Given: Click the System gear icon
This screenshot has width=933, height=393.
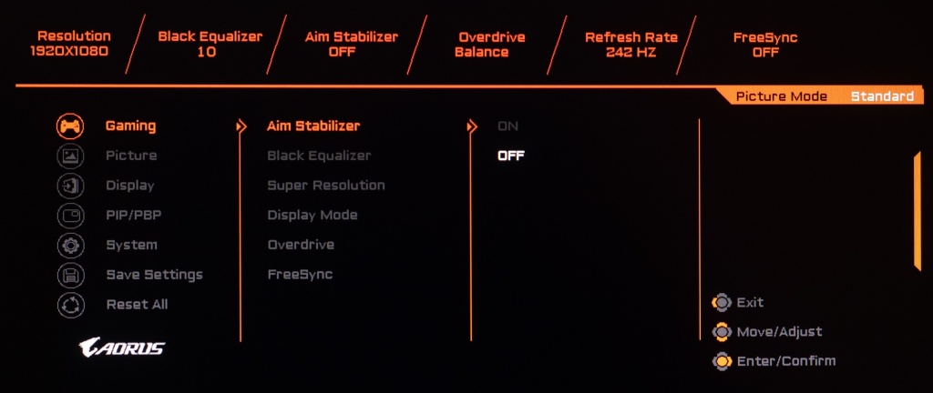Looking at the screenshot, I should (70, 245).
